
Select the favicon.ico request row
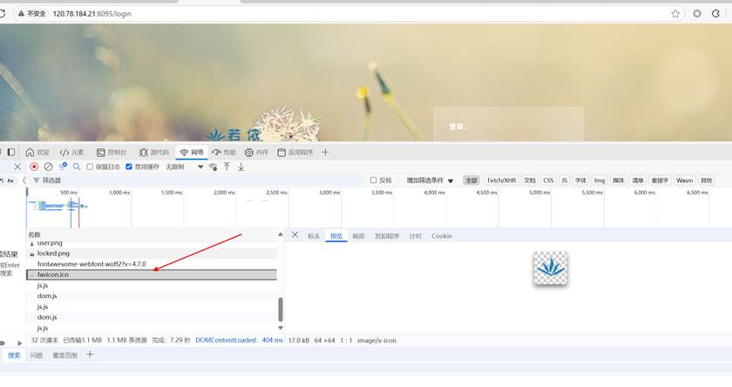click(152, 275)
